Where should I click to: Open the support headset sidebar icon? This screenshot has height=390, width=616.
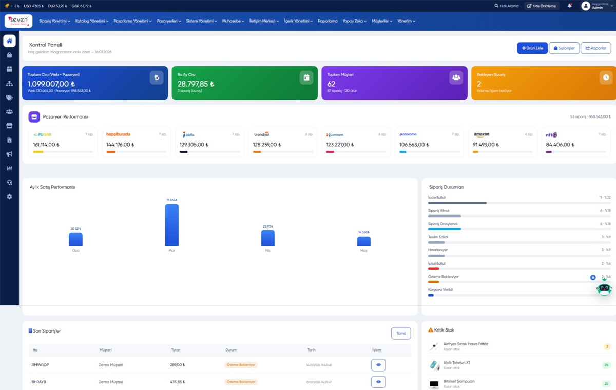point(9,183)
